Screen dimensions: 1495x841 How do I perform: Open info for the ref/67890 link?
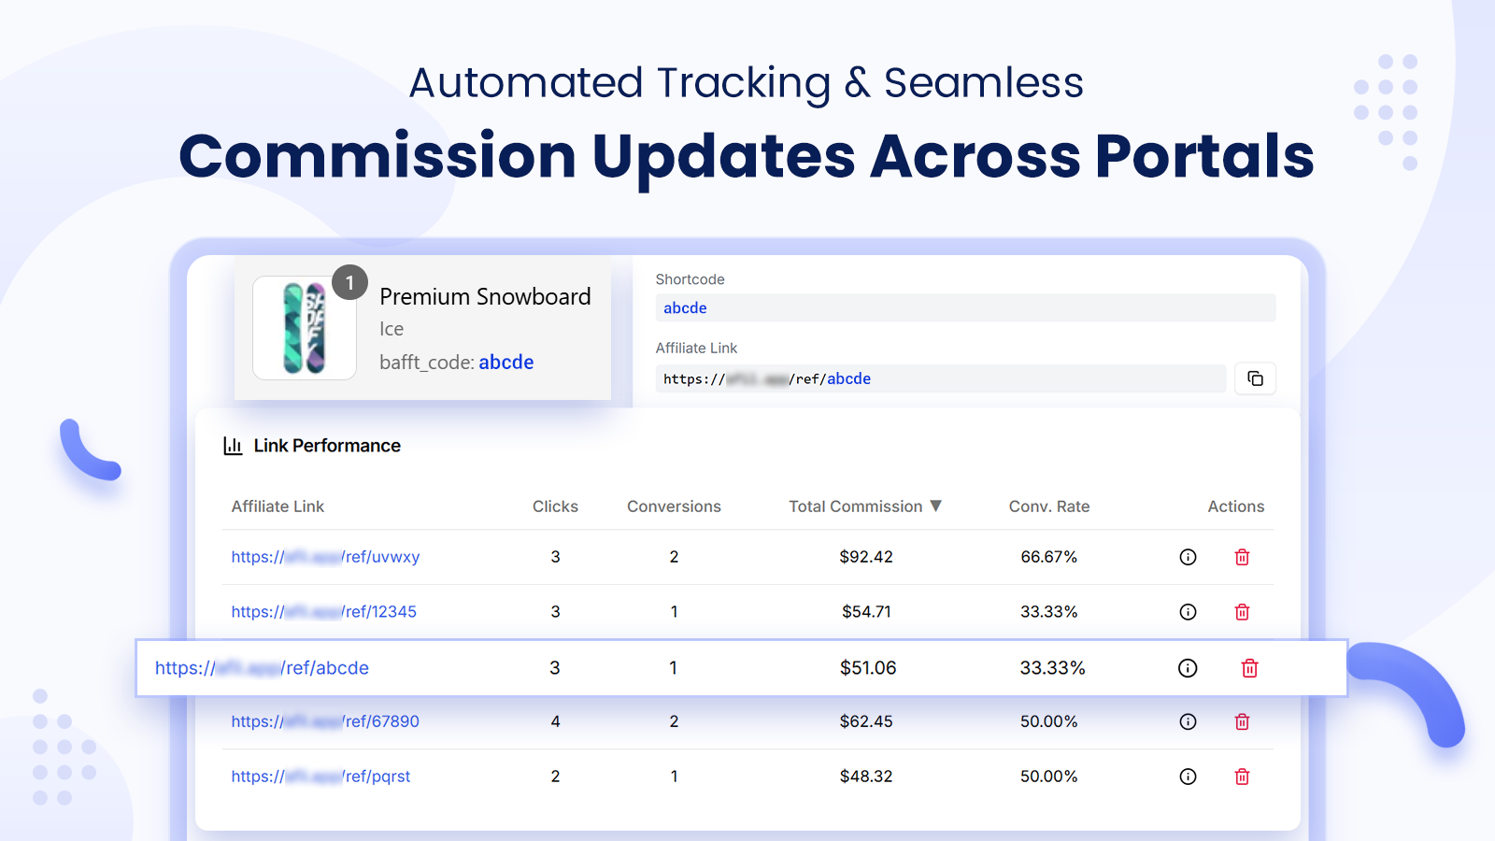pyautogui.click(x=1188, y=721)
